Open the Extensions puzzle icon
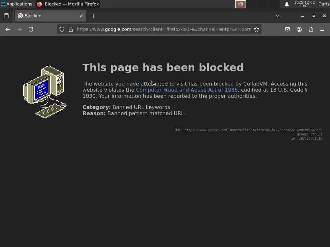The height and width of the screenshot is (247, 330). click(x=311, y=29)
